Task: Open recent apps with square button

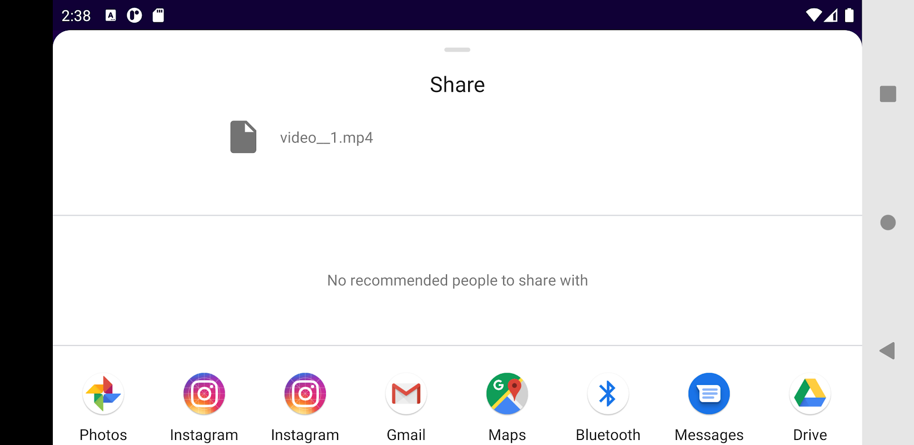Action: (888, 94)
